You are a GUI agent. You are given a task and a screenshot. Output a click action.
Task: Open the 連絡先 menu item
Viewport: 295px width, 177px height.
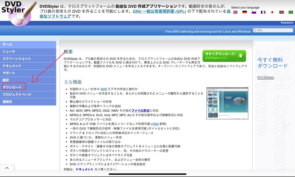(28, 102)
